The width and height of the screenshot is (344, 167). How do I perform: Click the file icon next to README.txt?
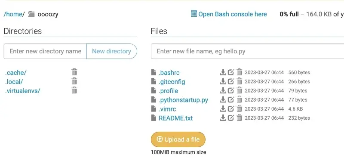[x=154, y=118]
